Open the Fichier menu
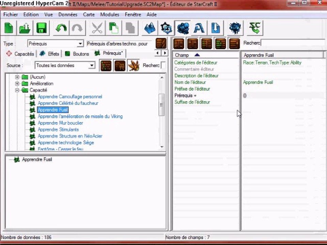This screenshot has width=327, height=245. (11, 15)
